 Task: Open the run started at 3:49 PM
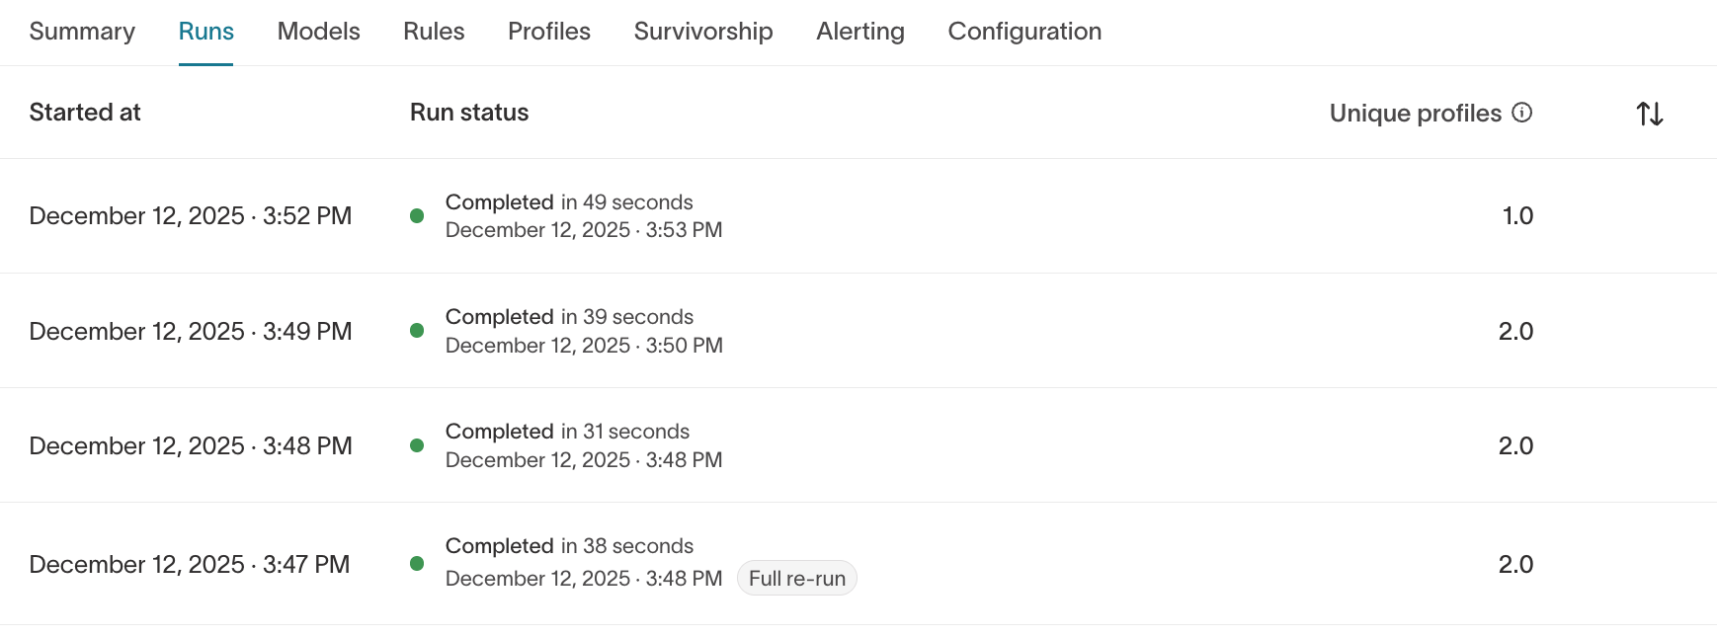[191, 331]
